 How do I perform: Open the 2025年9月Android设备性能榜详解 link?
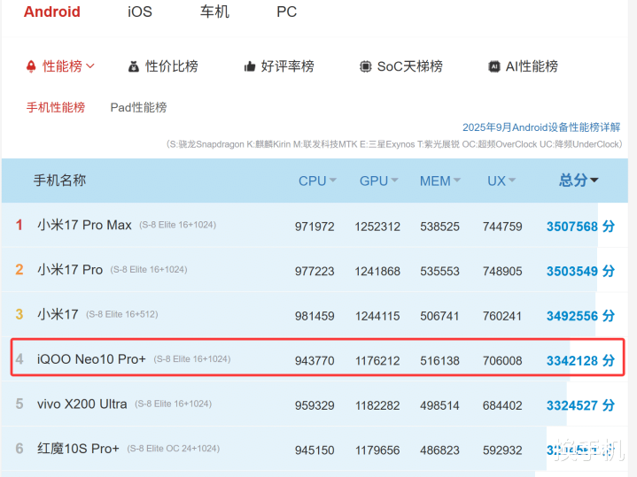pos(541,127)
